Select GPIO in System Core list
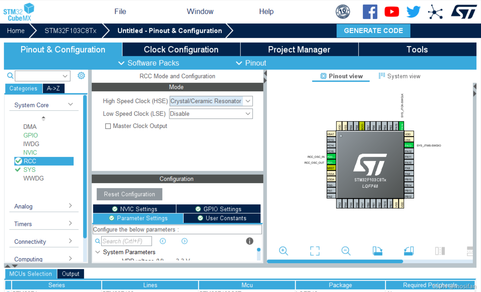 click(30, 135)
